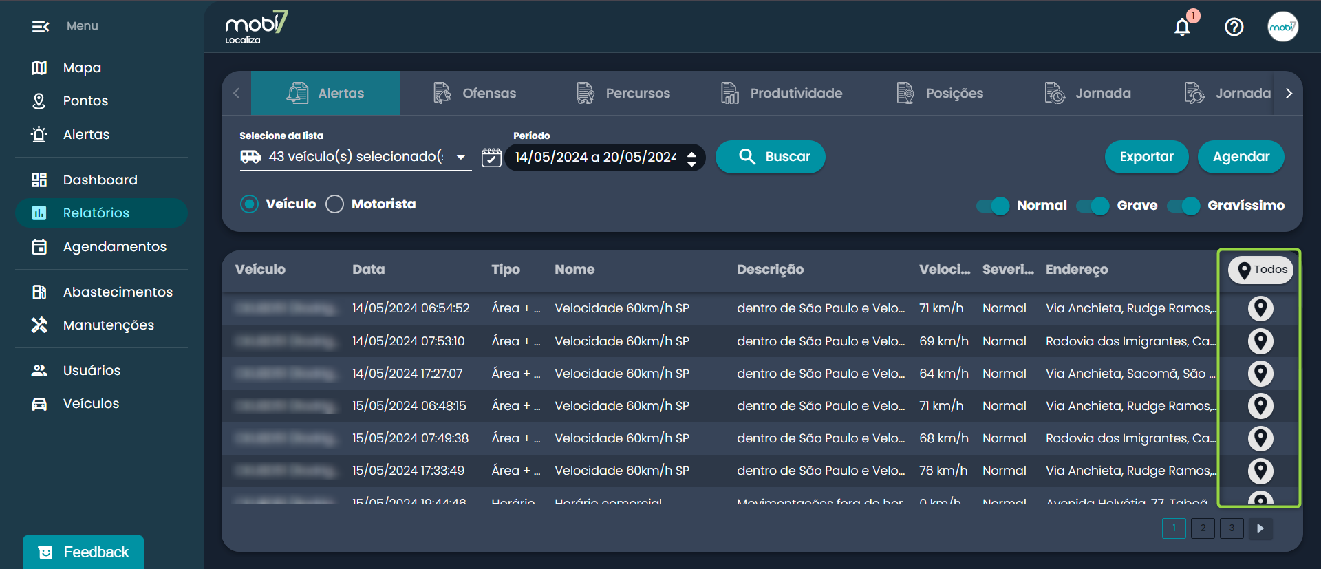
Task: Sort by the Descrição column header
Action: (770, 270)
